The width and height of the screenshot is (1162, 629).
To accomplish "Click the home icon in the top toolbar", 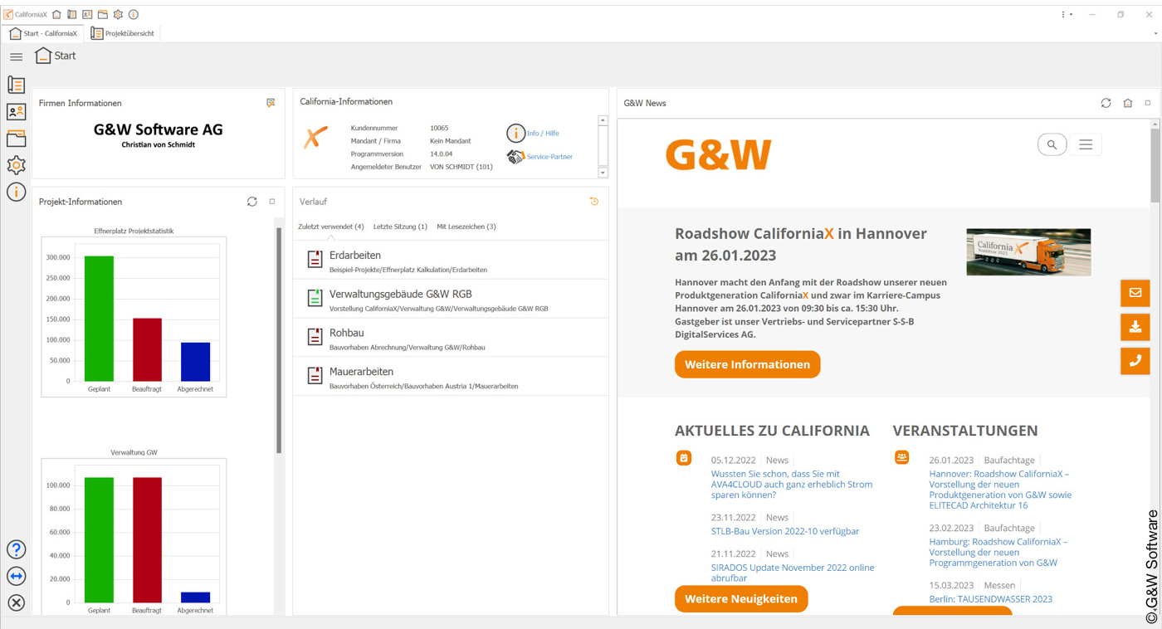I will tap(55, 14).
